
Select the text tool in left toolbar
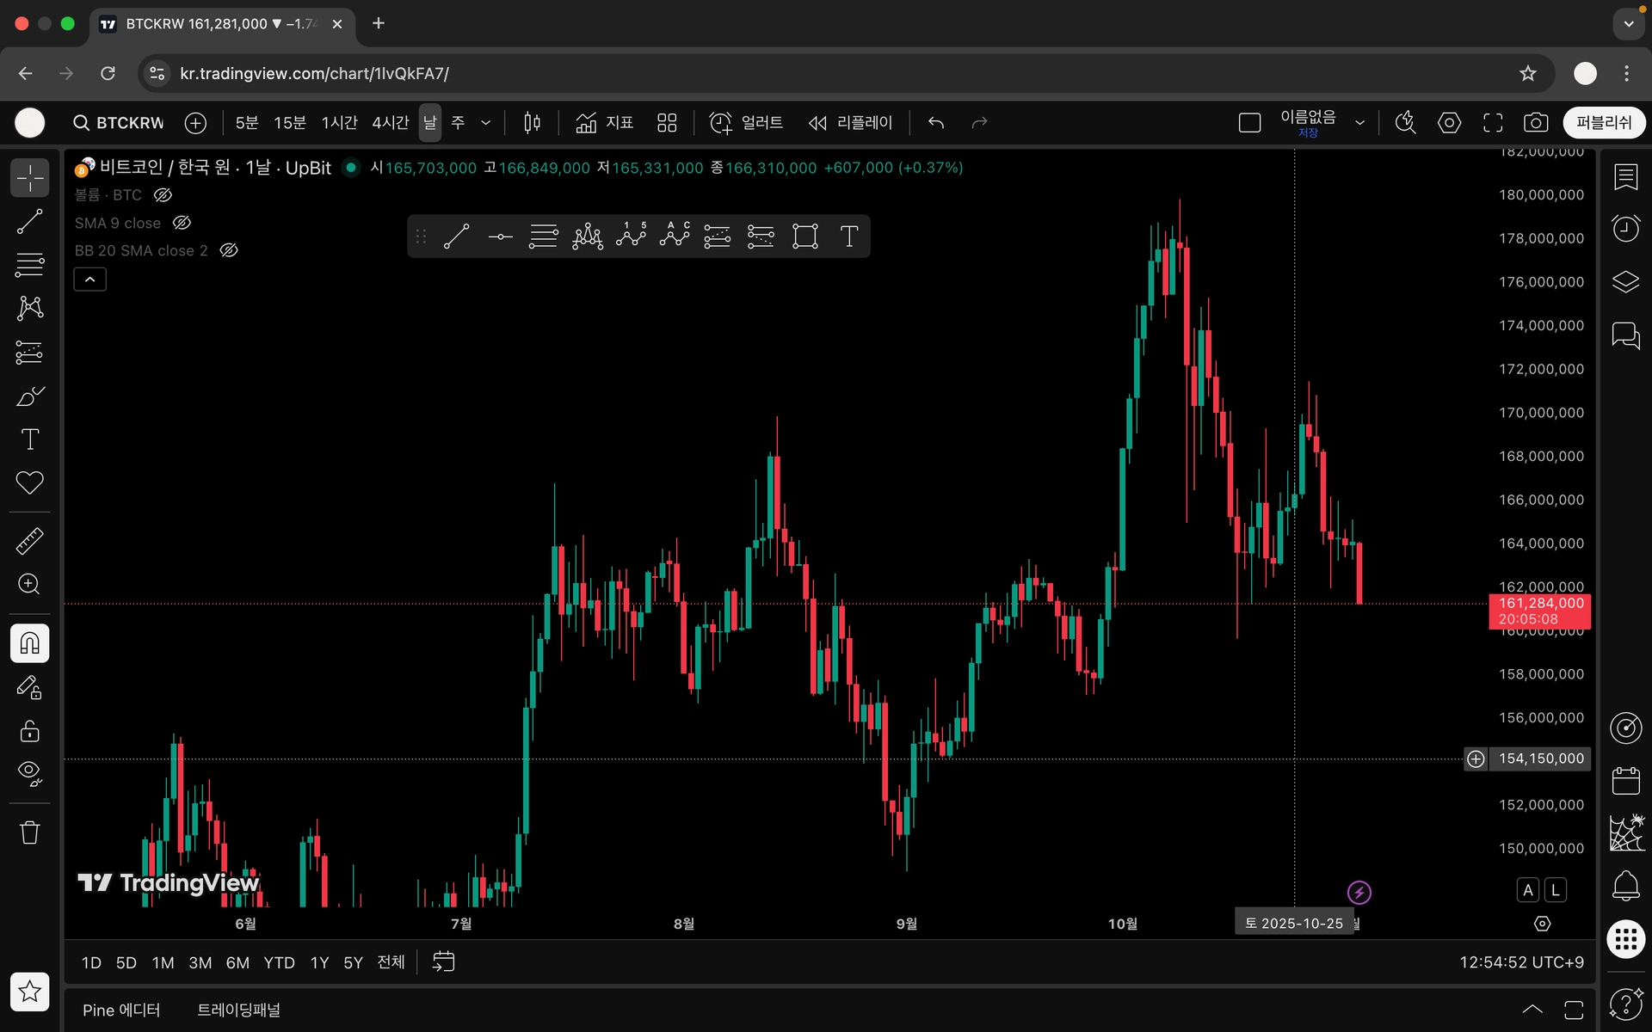pyautogui.click(x=29, y=439)
